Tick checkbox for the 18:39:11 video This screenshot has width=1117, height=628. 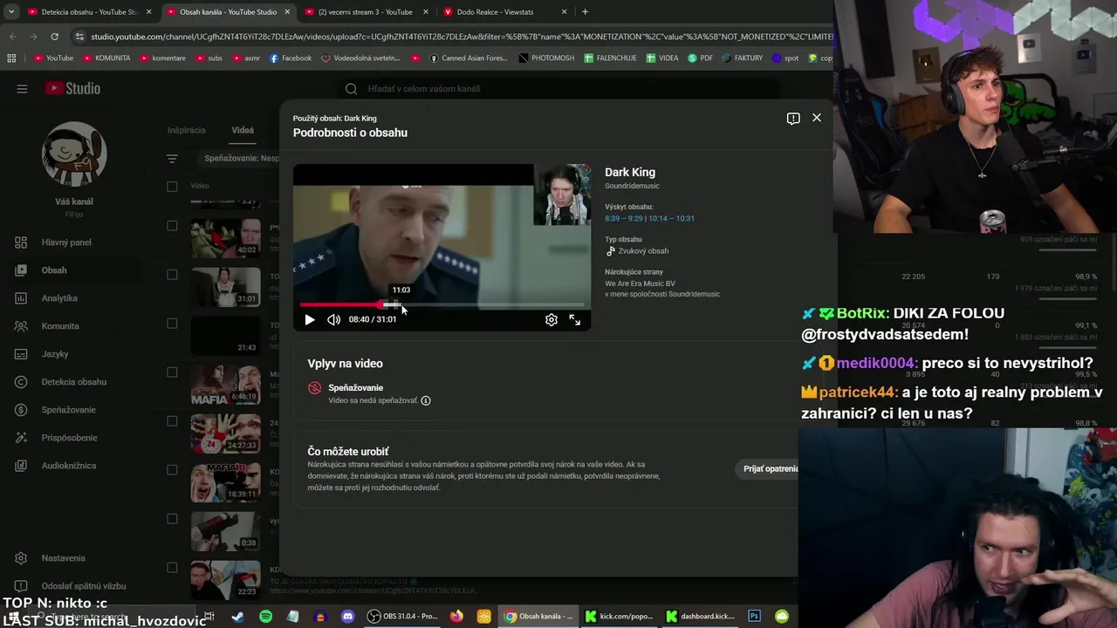tap(172, 470)
